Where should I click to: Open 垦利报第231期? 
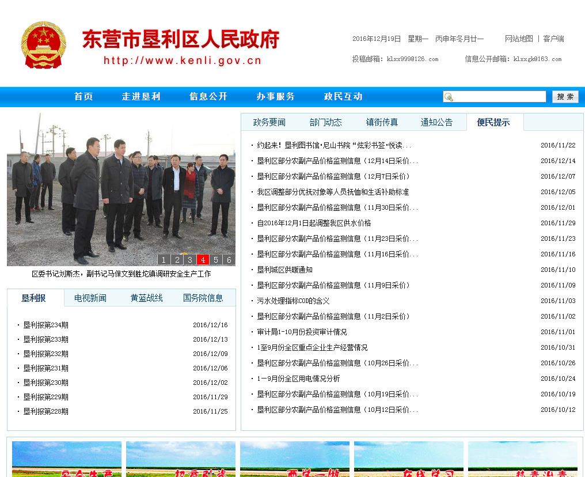(46, 368)
